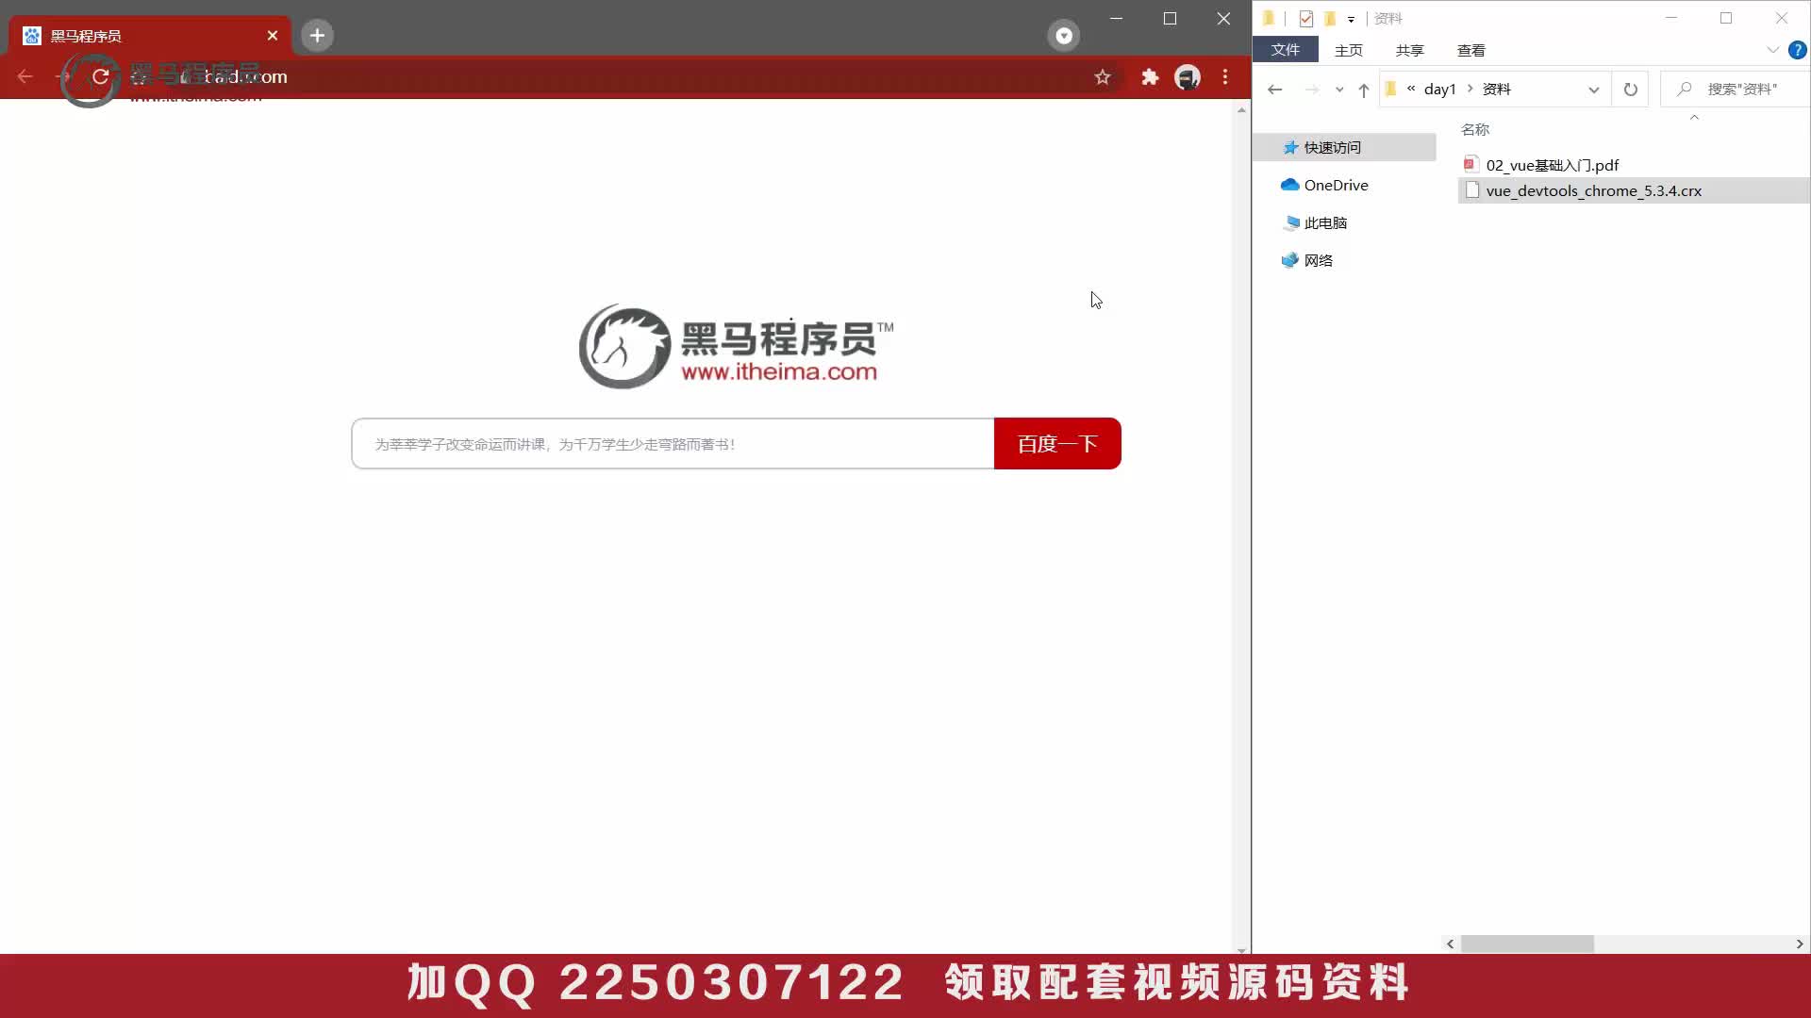Screen dimensions: 1811x1018
Task: Click new folder quick-access icon in Explorer
Action: 1330,19
